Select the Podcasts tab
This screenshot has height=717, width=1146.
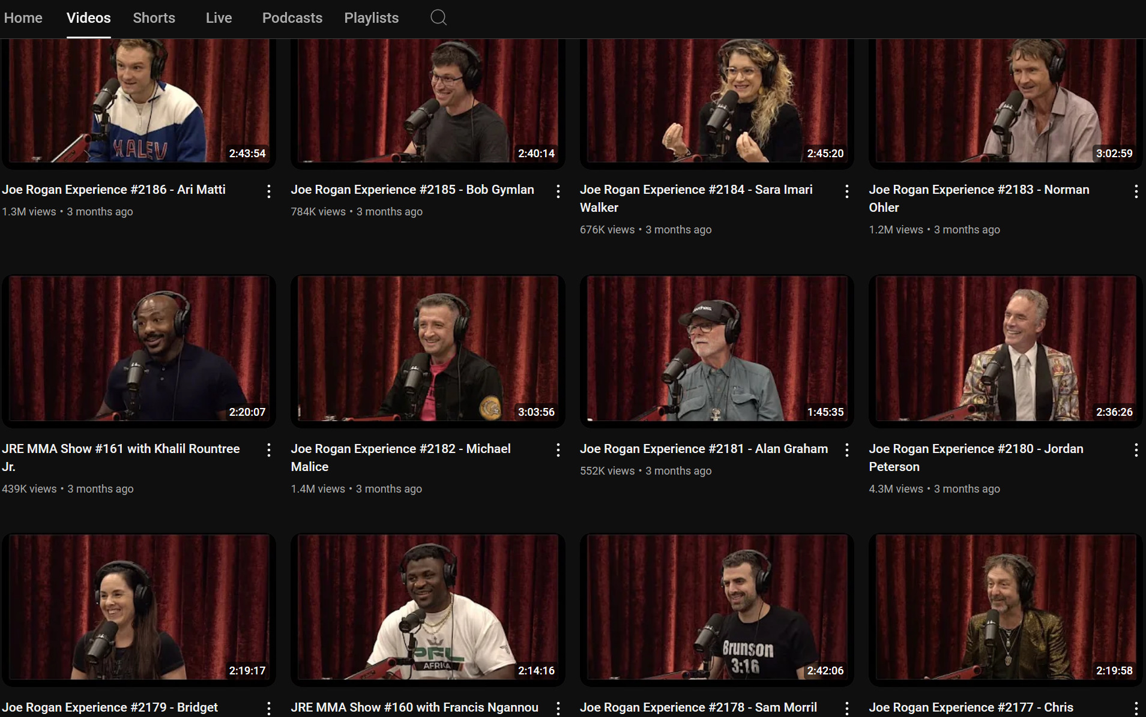point(292,18)
